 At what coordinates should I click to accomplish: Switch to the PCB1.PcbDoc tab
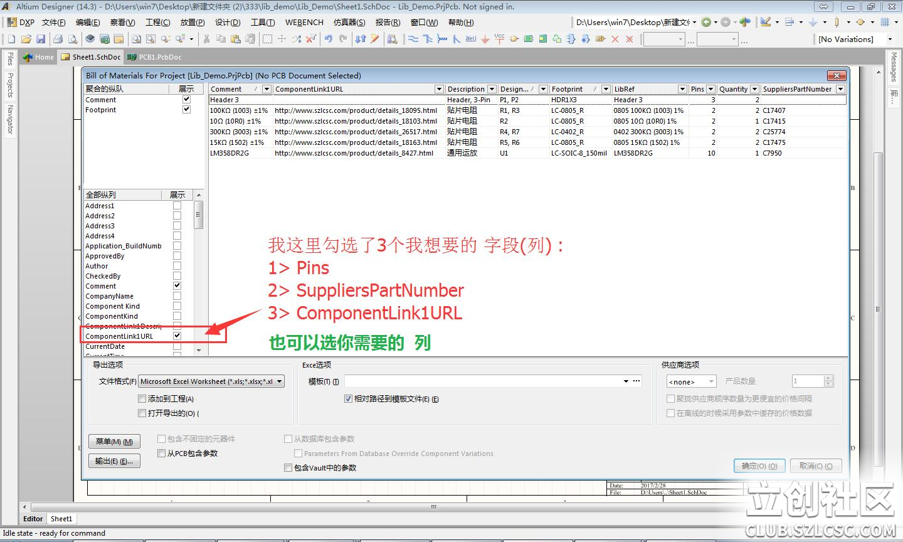tap(155, 56)
